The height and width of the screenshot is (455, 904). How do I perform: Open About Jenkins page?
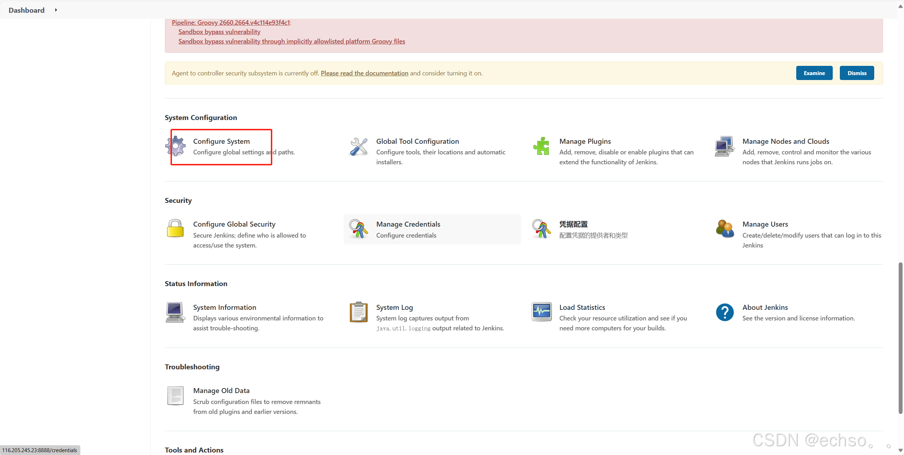tap(765, 307)
